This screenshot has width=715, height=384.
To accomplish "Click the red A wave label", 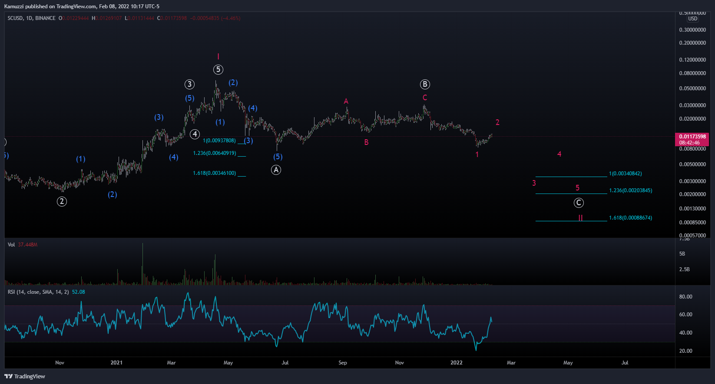I will pos(346,102).
